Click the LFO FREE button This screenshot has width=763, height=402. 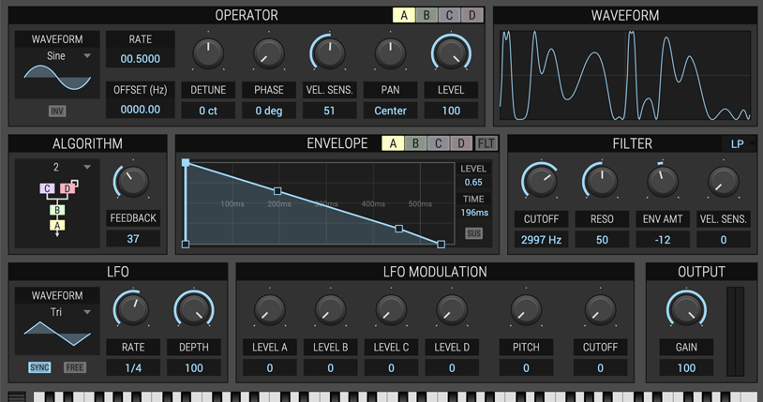[x=74, y=367]
